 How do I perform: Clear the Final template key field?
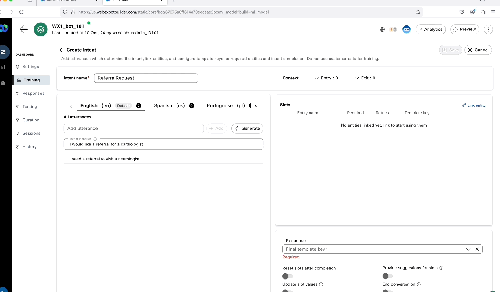(x=477, y=249)
